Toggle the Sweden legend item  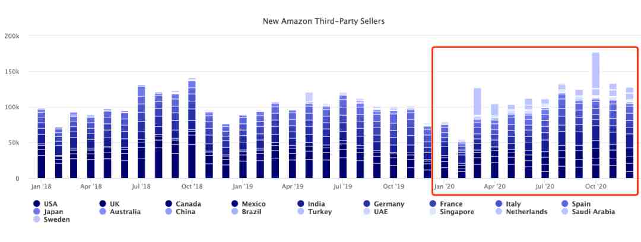[x=52, y=219]
